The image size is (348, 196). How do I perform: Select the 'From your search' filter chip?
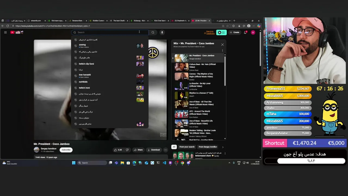tap(187, 147)
